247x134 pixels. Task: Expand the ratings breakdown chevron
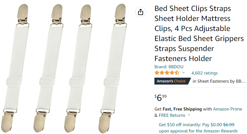click(x=184, y=73)
